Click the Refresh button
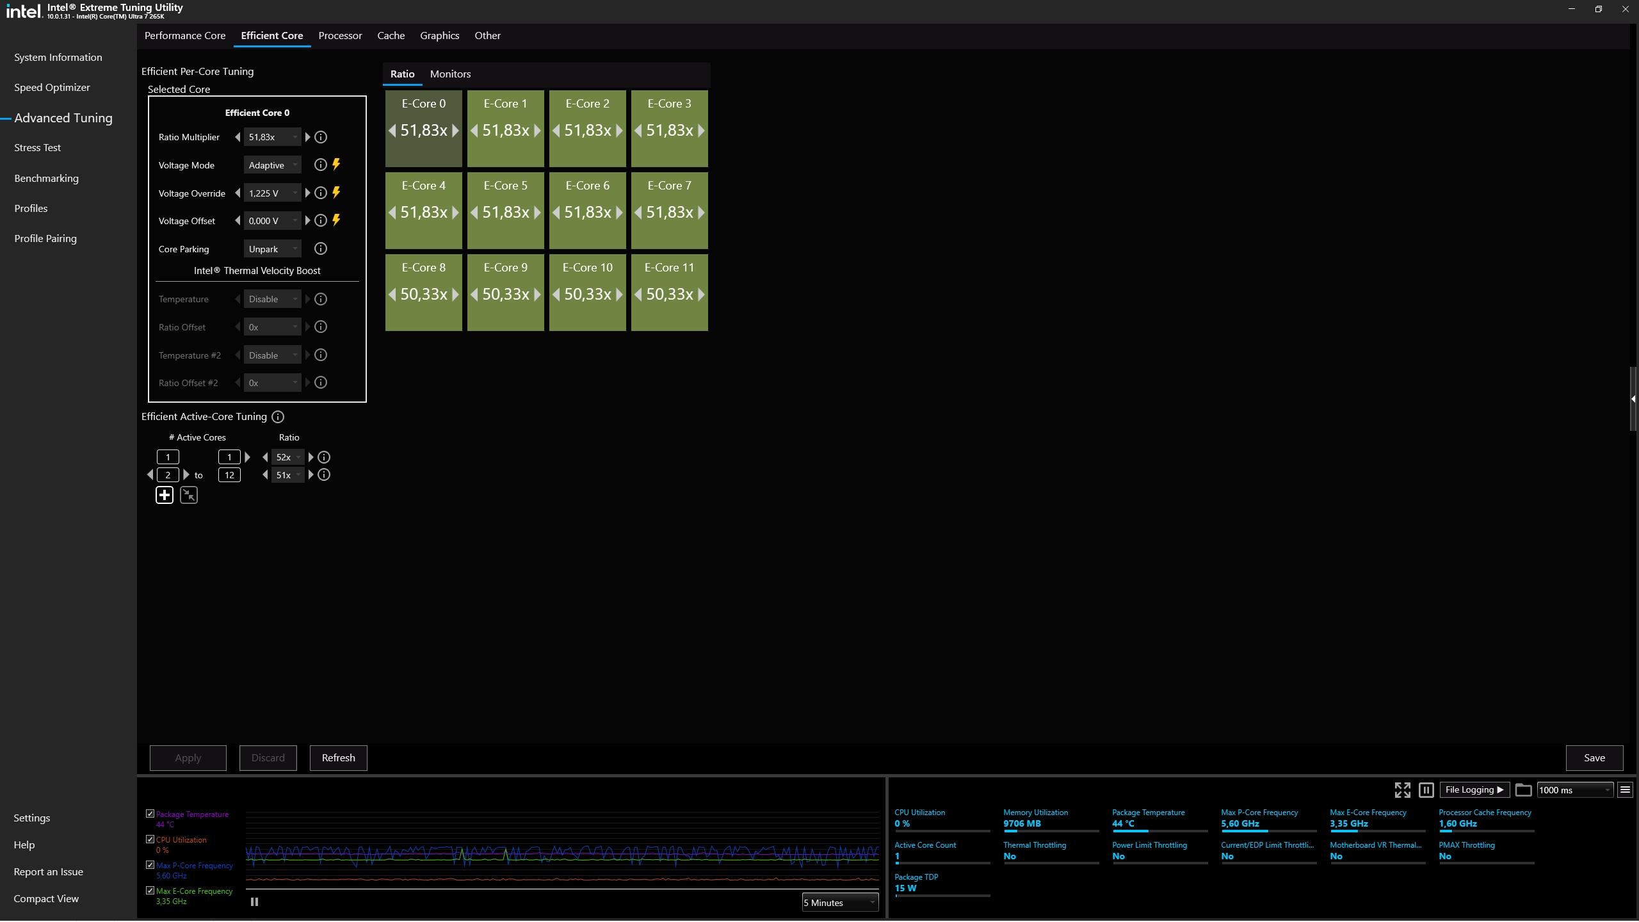Viewport: 1639px width, 922px height. click(x=338, y=757)
